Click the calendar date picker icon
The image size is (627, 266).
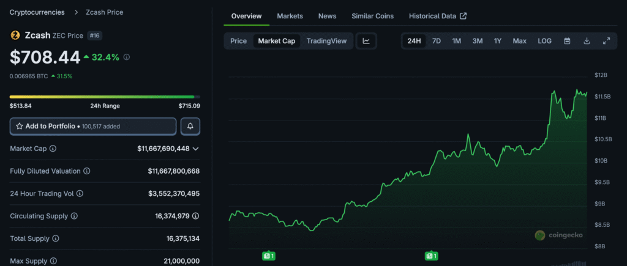click(x=567, y=41)
